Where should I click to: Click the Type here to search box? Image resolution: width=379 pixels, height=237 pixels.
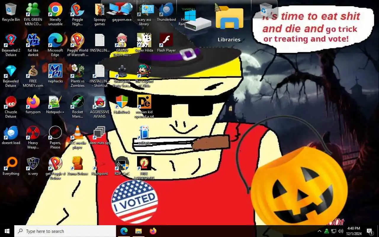tap(65, 231)
